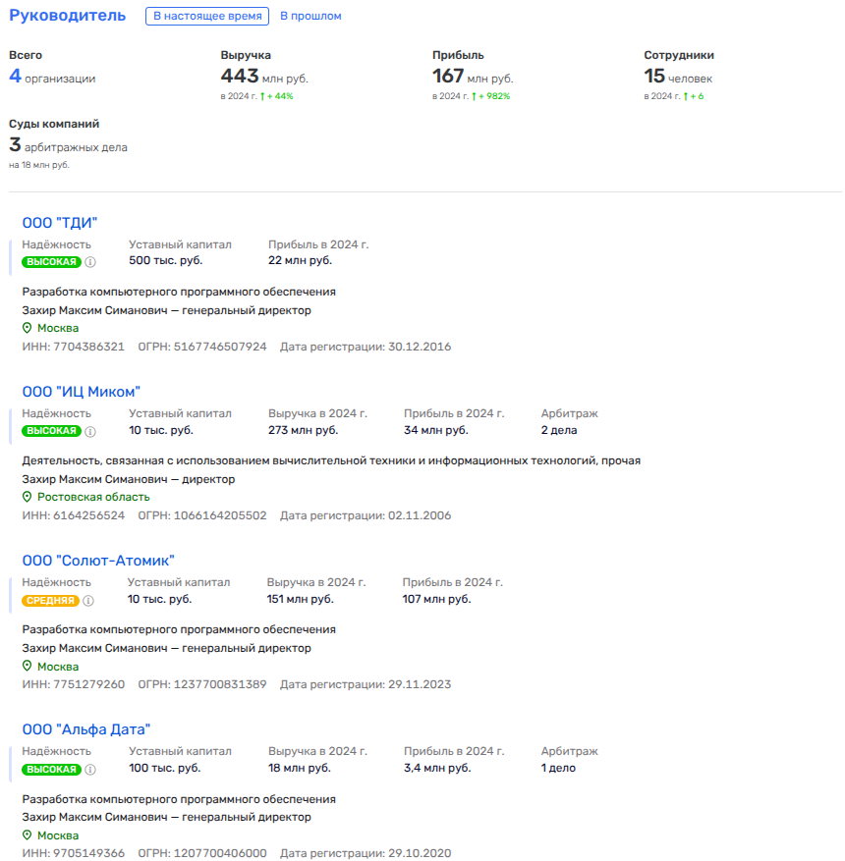This screenshot has height=861, width=845.
Task: Click info icon next to ТДИ reliability badge
Action: pos(90,262)
